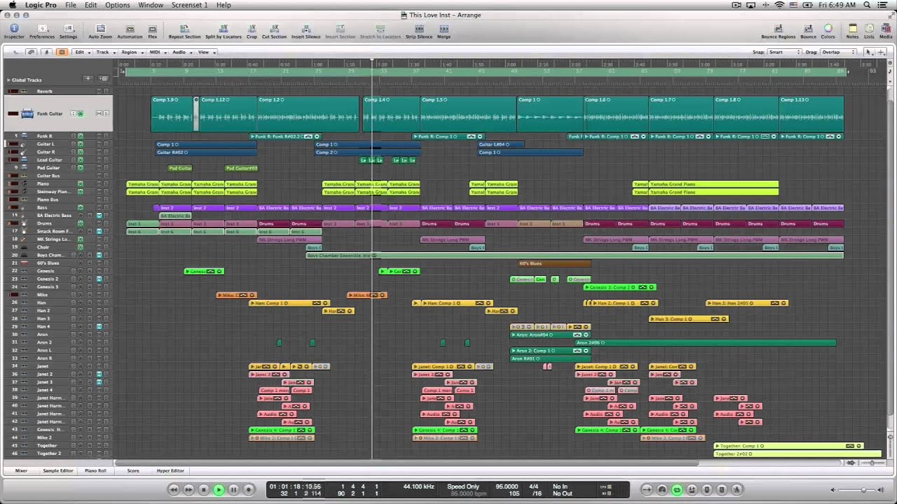Viewport: 897px width, 504px height.
Task: Open the Options menu
Action: coord(118,5)
